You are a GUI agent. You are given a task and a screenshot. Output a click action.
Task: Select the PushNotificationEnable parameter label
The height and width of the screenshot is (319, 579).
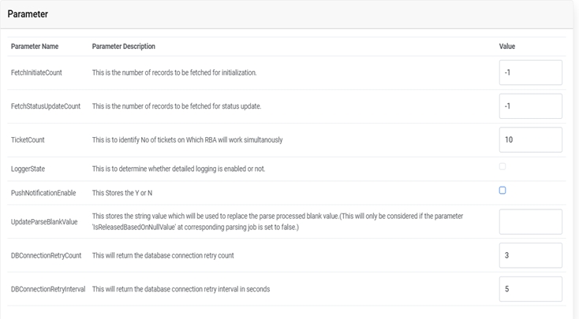(43, 194)
